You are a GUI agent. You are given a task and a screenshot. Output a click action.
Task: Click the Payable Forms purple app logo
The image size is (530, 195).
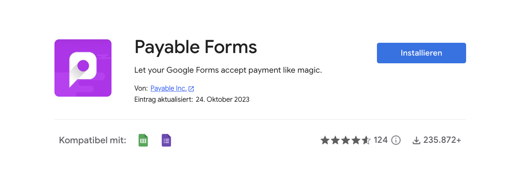point(83,68)
